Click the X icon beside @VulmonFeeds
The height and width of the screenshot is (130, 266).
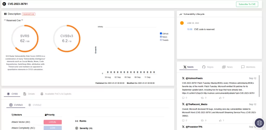click(183, 78)
